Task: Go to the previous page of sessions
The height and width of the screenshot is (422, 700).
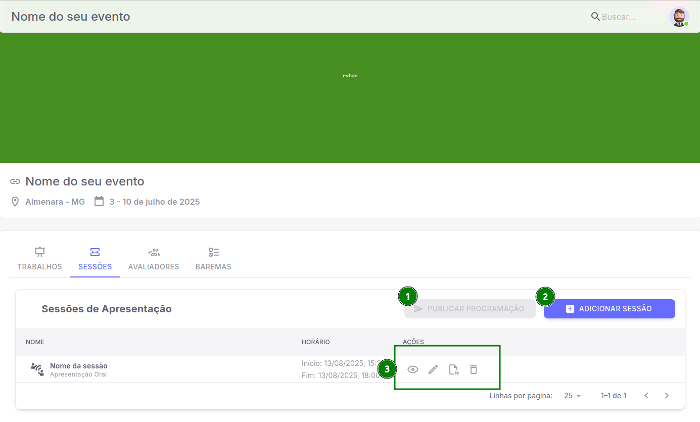Action: [x=646, y=396]
